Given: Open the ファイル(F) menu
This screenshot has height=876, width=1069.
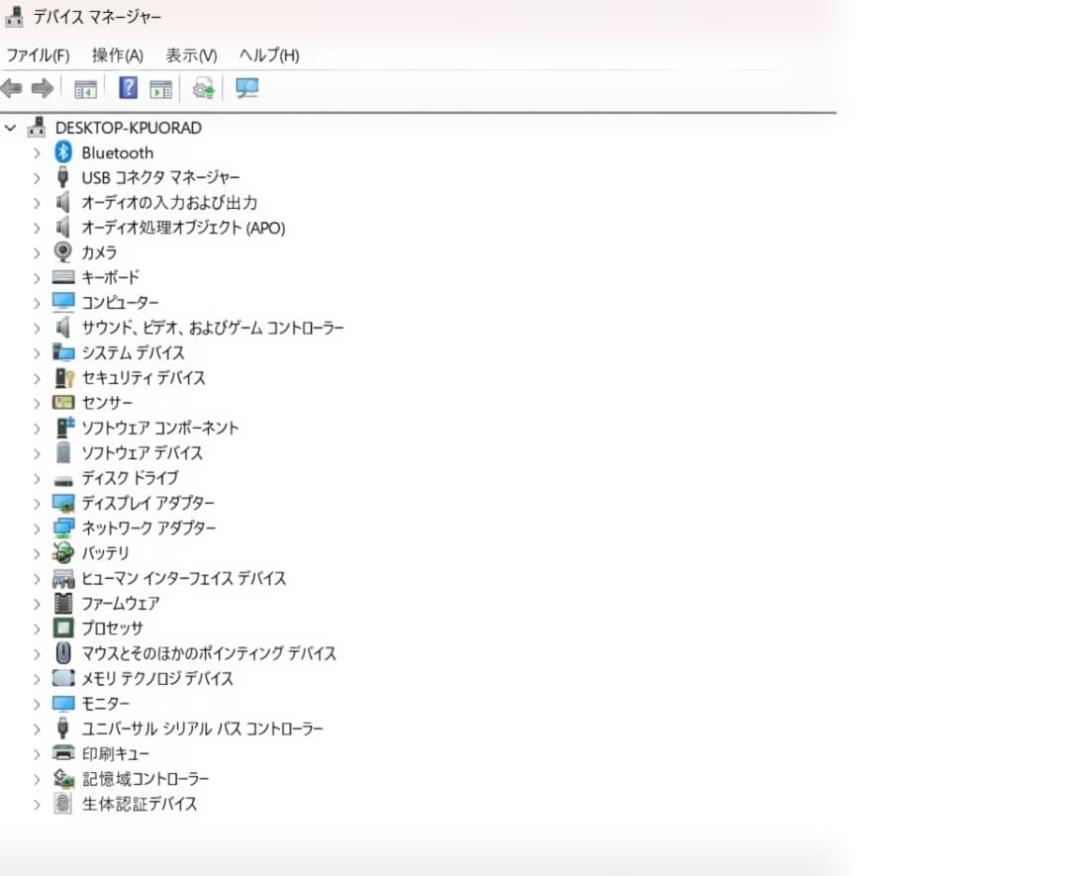Looking at the screenshot, I should pos(38,55).
